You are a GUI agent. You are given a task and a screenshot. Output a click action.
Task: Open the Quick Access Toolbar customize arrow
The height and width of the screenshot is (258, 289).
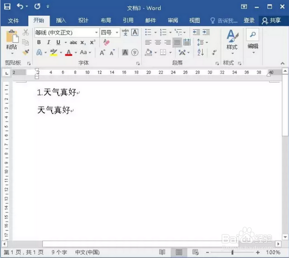pos(48,7)
